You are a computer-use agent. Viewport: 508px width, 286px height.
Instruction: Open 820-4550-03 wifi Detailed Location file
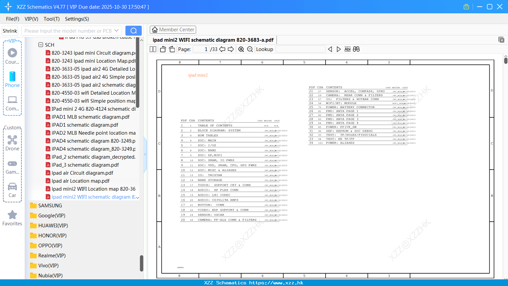point(90,93)
